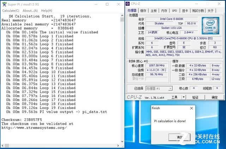Switch to the 内存 tab in CPU-Z
Viewport: 226px width, 149px height.
pos(164,11)
